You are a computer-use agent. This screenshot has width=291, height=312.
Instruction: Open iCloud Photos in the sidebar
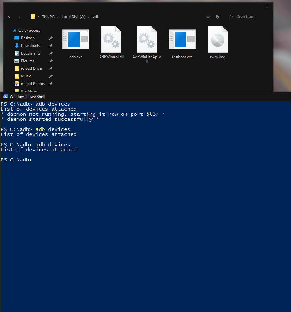click(33, 84)
